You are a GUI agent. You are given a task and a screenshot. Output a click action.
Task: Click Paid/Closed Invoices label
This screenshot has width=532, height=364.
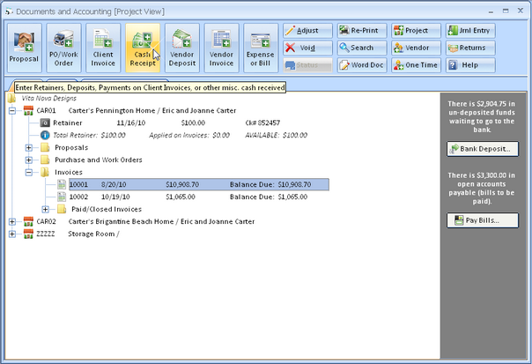107,209
